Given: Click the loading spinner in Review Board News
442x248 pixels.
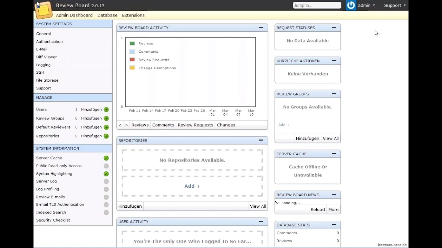Looking at the screenshot, I should pos(277,203).
